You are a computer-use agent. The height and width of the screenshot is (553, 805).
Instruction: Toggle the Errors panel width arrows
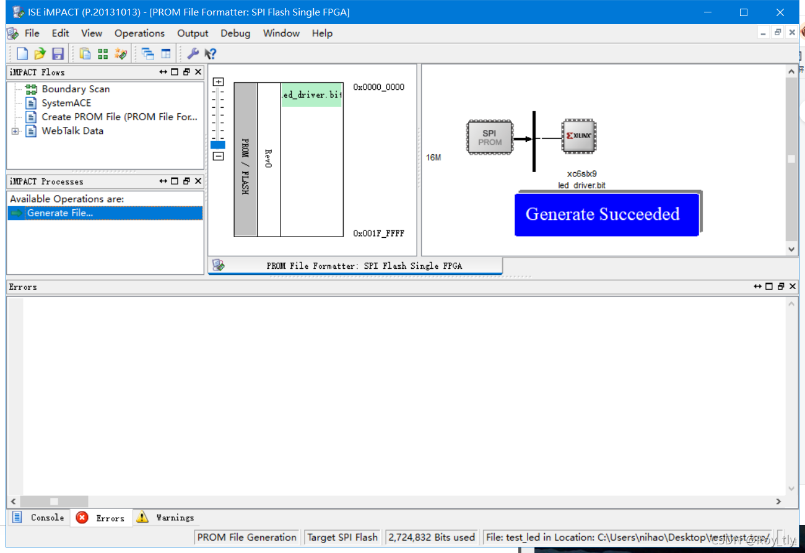click(758, 286)
